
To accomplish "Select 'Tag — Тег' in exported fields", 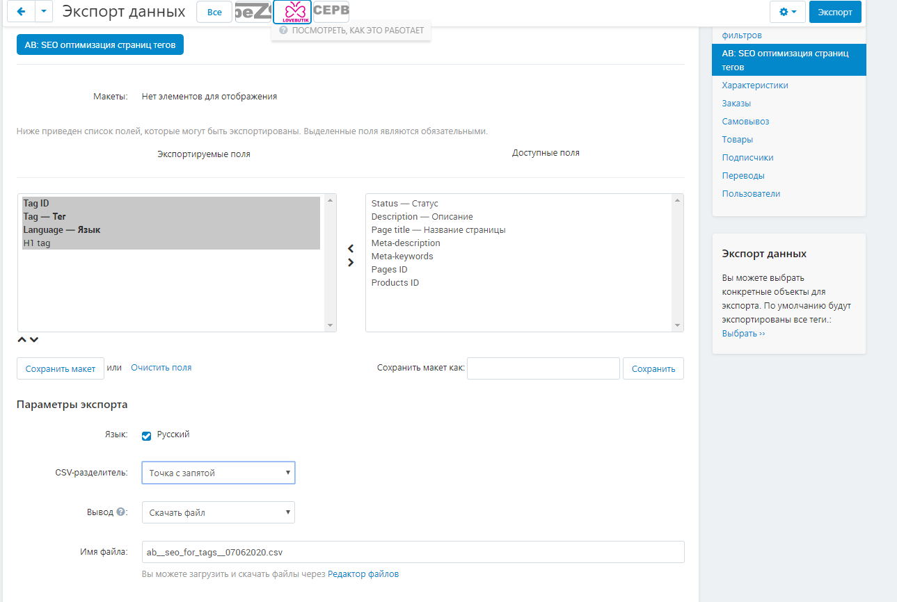I will click(171, 217).
